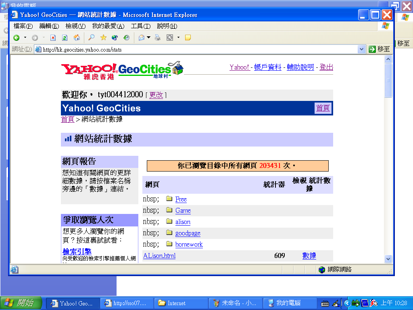Click the folder icon beside goodpage
This screenshot has width=413, height=310.
(x=169, y=232)
